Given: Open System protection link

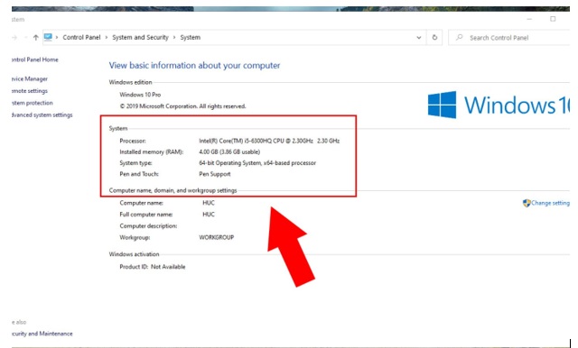Looking at the screenshot, I should click(x=33, y=103).
